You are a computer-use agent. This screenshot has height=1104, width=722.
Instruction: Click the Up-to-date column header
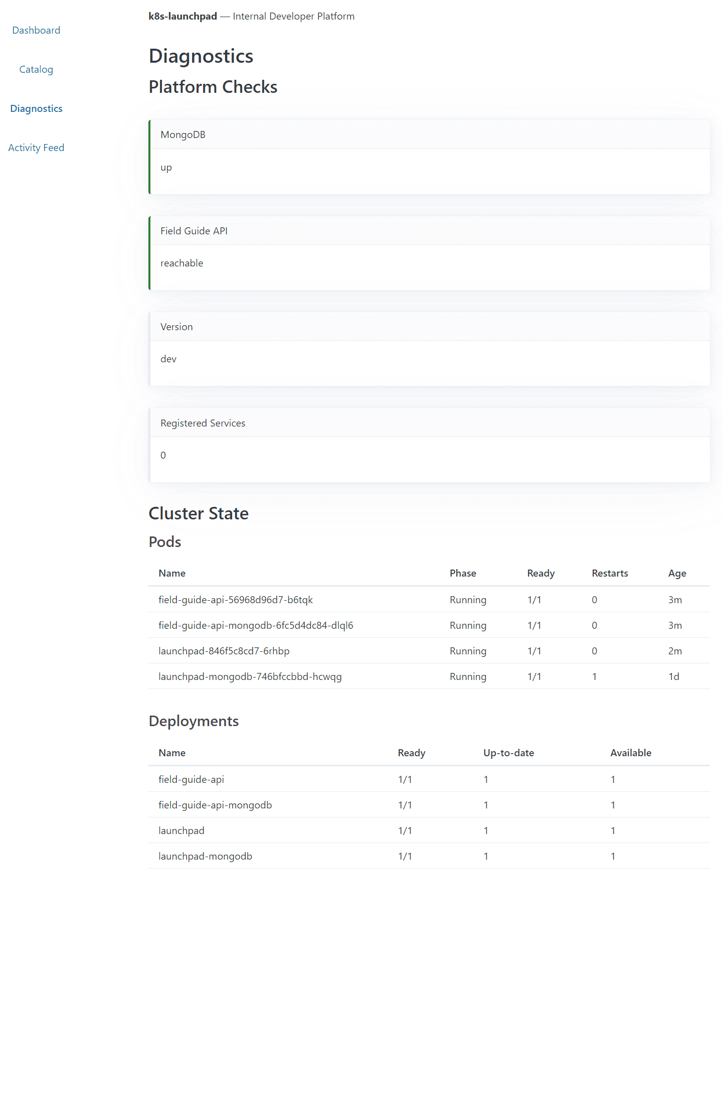(508, 753)
